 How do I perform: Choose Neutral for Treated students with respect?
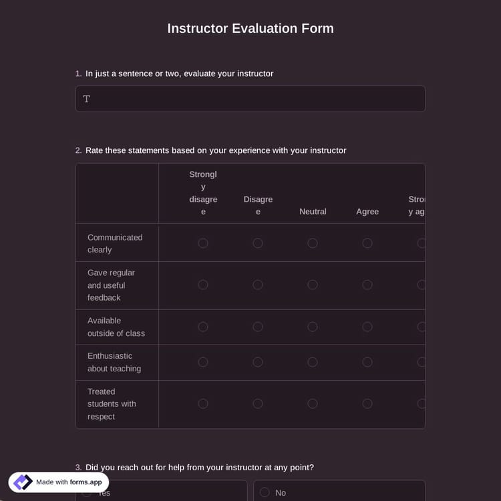click(313, 403)
